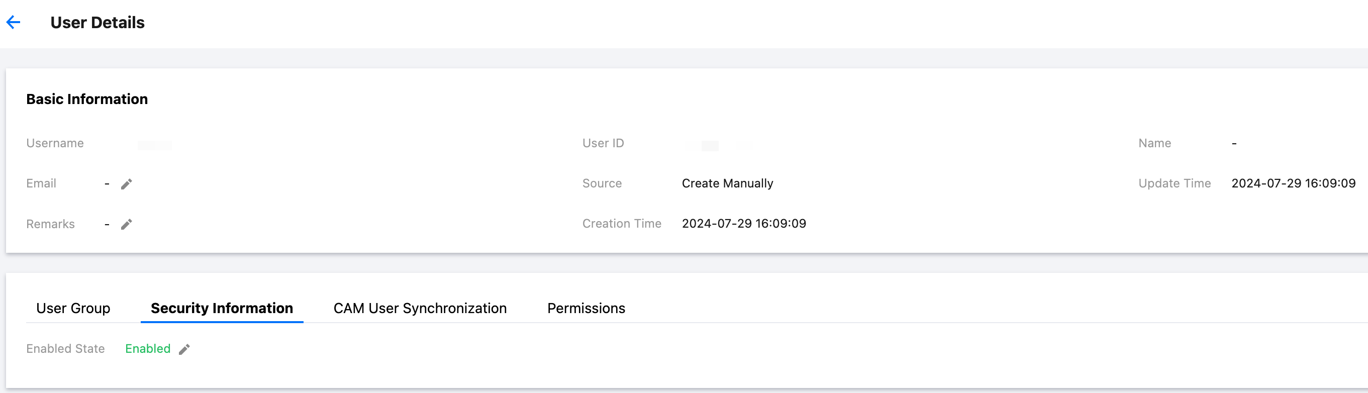
Task: Click the Enabled State label
Action: pos(65,348)
